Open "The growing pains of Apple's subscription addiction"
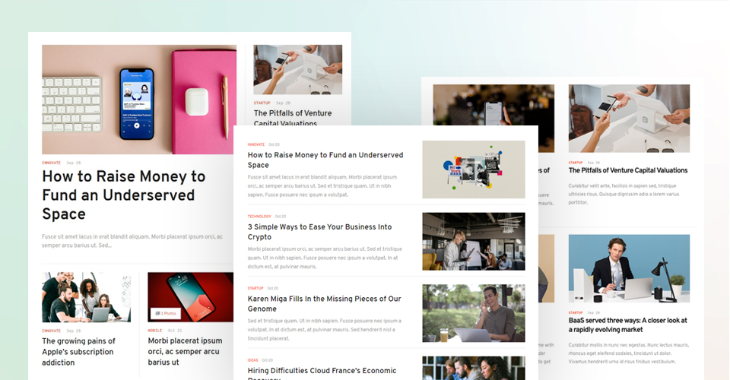Viewport: 730px width, 380px height. 78,352
